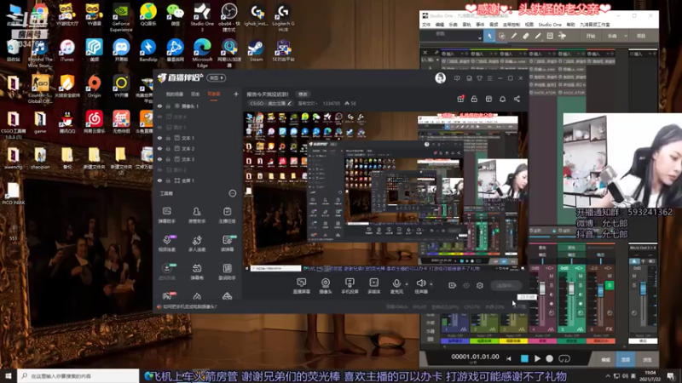Select the Listen tool in Studio One
This screenshot has width=682, height=383.
pyautogui.click(x=562, y=36)
